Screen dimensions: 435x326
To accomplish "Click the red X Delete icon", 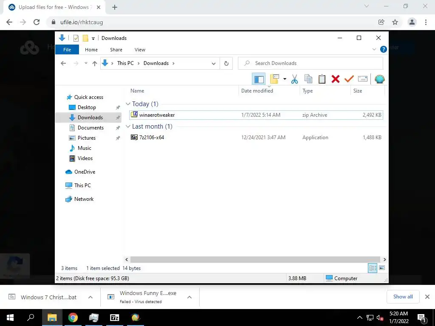I will click(336, 79).
